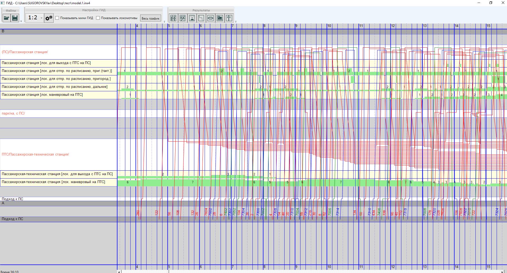The image size is (507, 273).
Task: Click the stepped-line results icon
Action: (x=201, y=18)
